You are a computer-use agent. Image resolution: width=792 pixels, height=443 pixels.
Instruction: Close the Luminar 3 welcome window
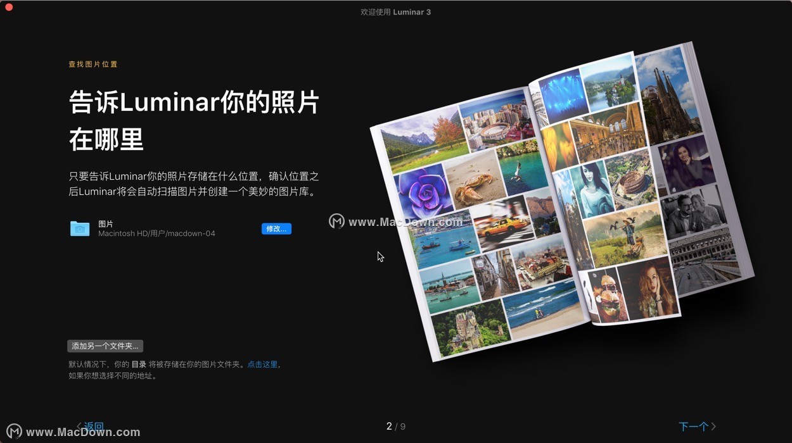9,7
